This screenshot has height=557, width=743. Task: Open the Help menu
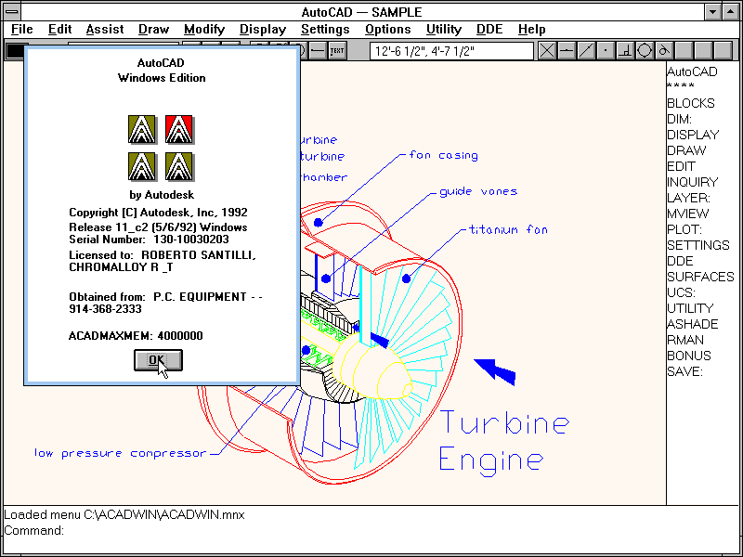(x=531, y=30)
